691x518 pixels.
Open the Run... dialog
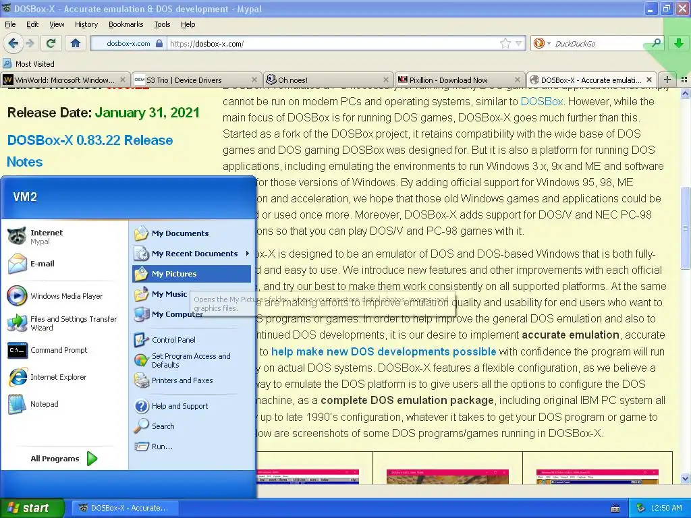(191, 447)
